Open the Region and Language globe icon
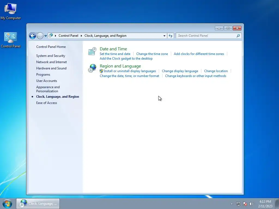This screenshot has width=279, height=209. (x=92, y=68)
